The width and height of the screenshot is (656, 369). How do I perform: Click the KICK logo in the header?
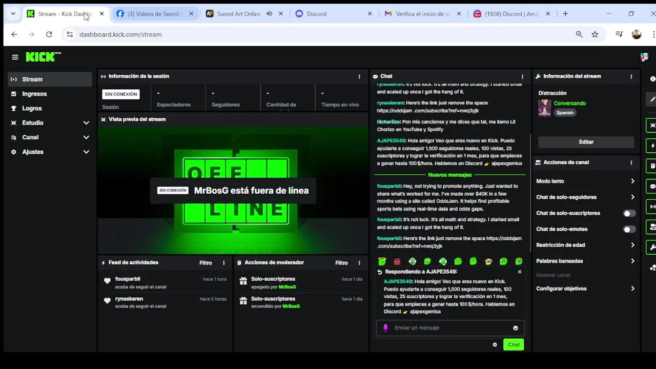tap(43, 57)
